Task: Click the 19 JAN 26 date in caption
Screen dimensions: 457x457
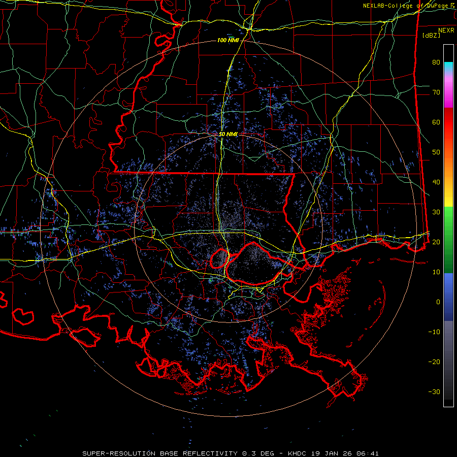Action: (331, 453)
